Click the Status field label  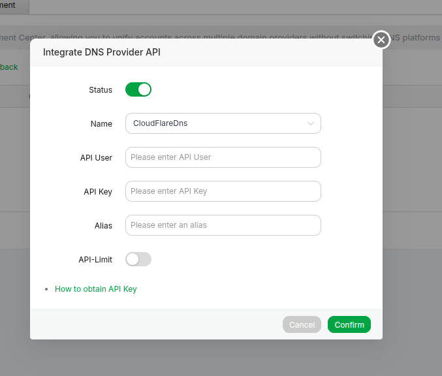click(101, 90)
